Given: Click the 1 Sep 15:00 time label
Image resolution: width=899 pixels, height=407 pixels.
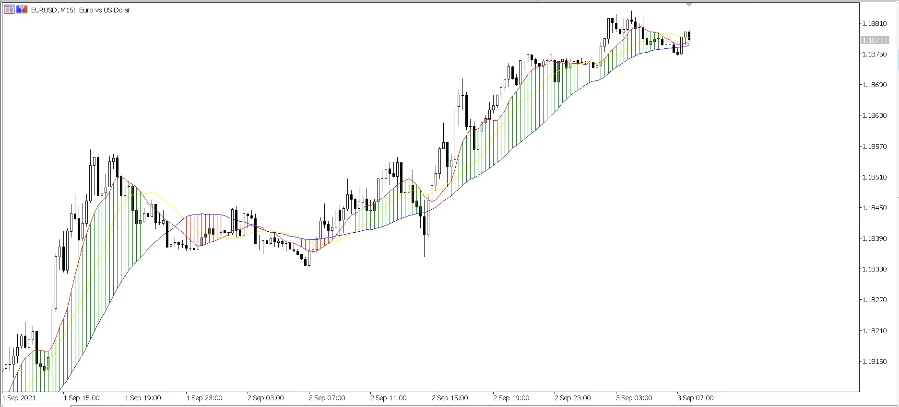Looking at the screenshot, I should pyautogui.click(x=82, y=398).
